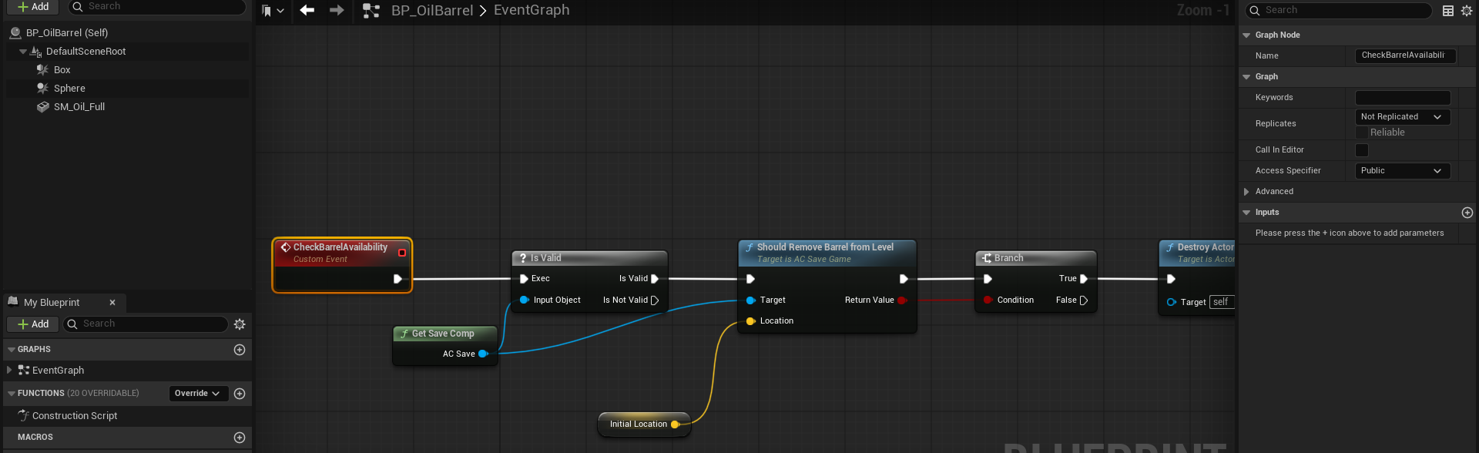Image resolution: width=1479 pixels, height=453 pixels.
Task: Switch to My Blueprint tab
Action: point(52,303)
